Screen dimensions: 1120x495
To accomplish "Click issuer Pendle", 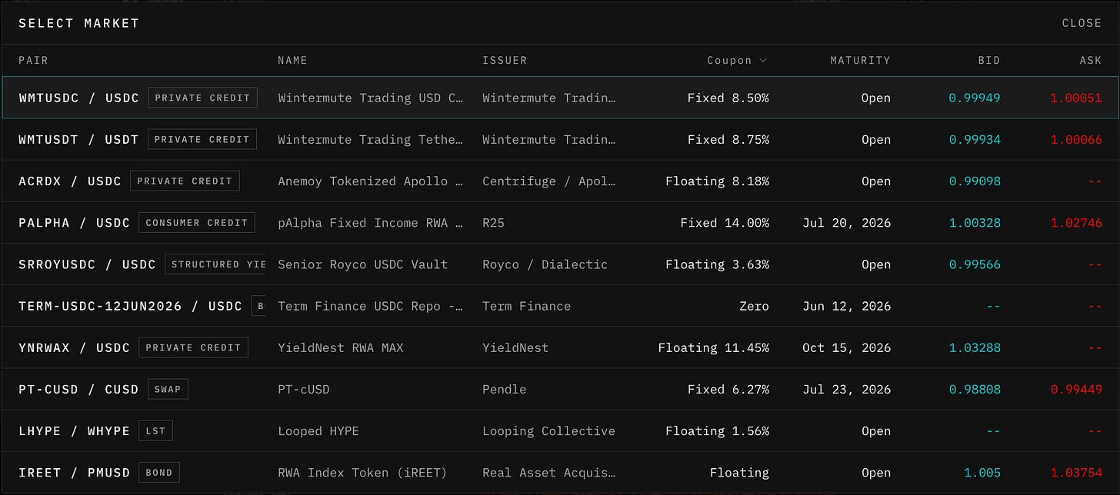I will tap(505, 390).
